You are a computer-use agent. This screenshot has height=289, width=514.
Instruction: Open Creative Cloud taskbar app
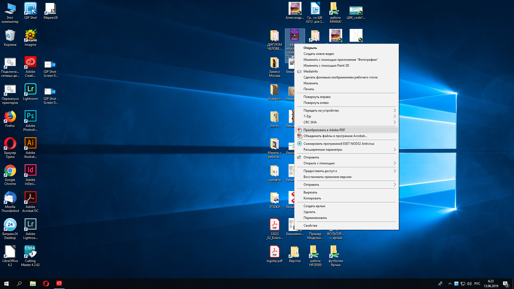[x=59, y=283]
